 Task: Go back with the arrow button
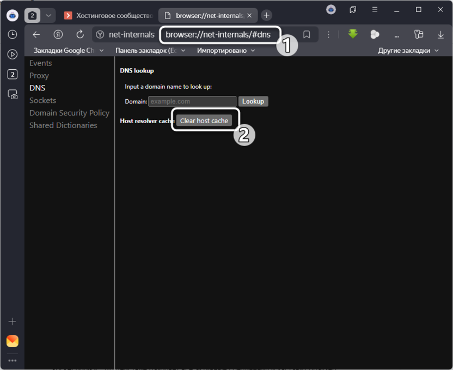click(x=36, y=35)
